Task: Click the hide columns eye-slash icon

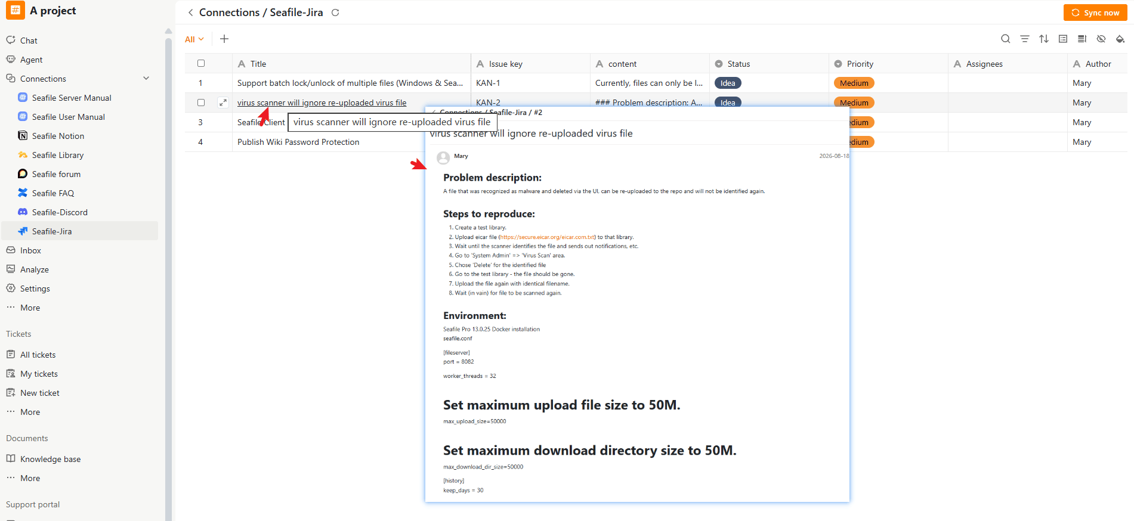Action: click(1101, 39)
